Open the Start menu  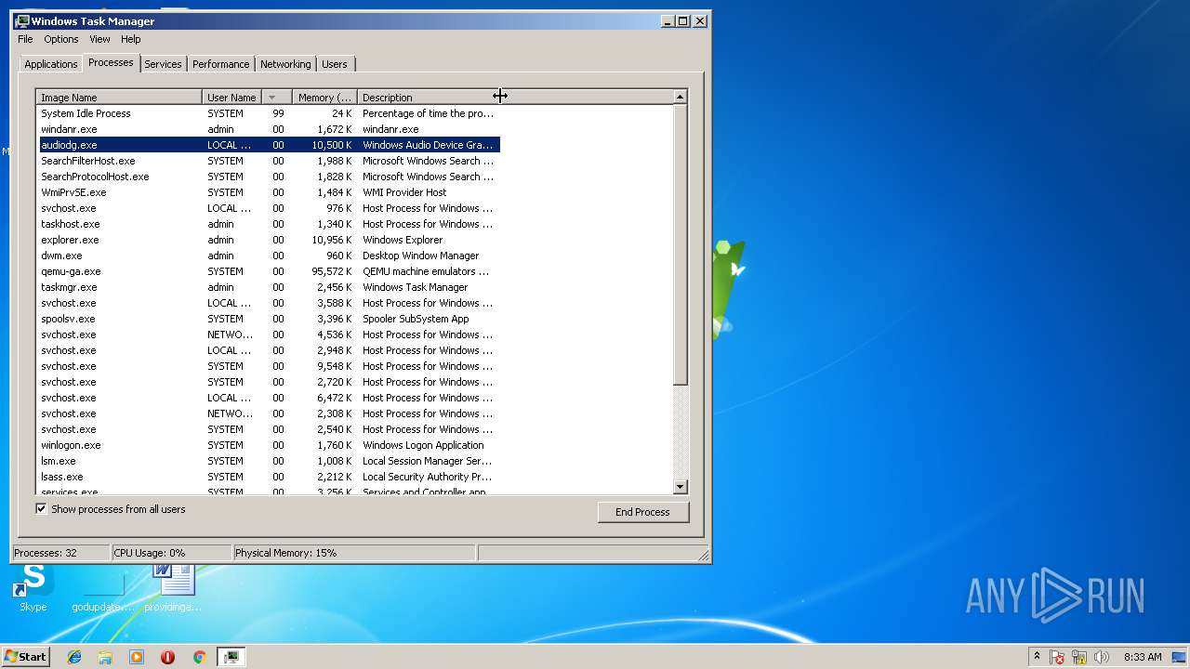25,657
